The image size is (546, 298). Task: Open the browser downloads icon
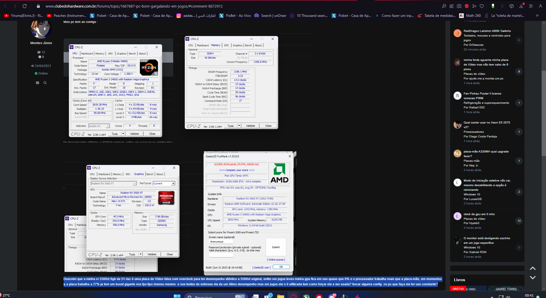[521, 6]
